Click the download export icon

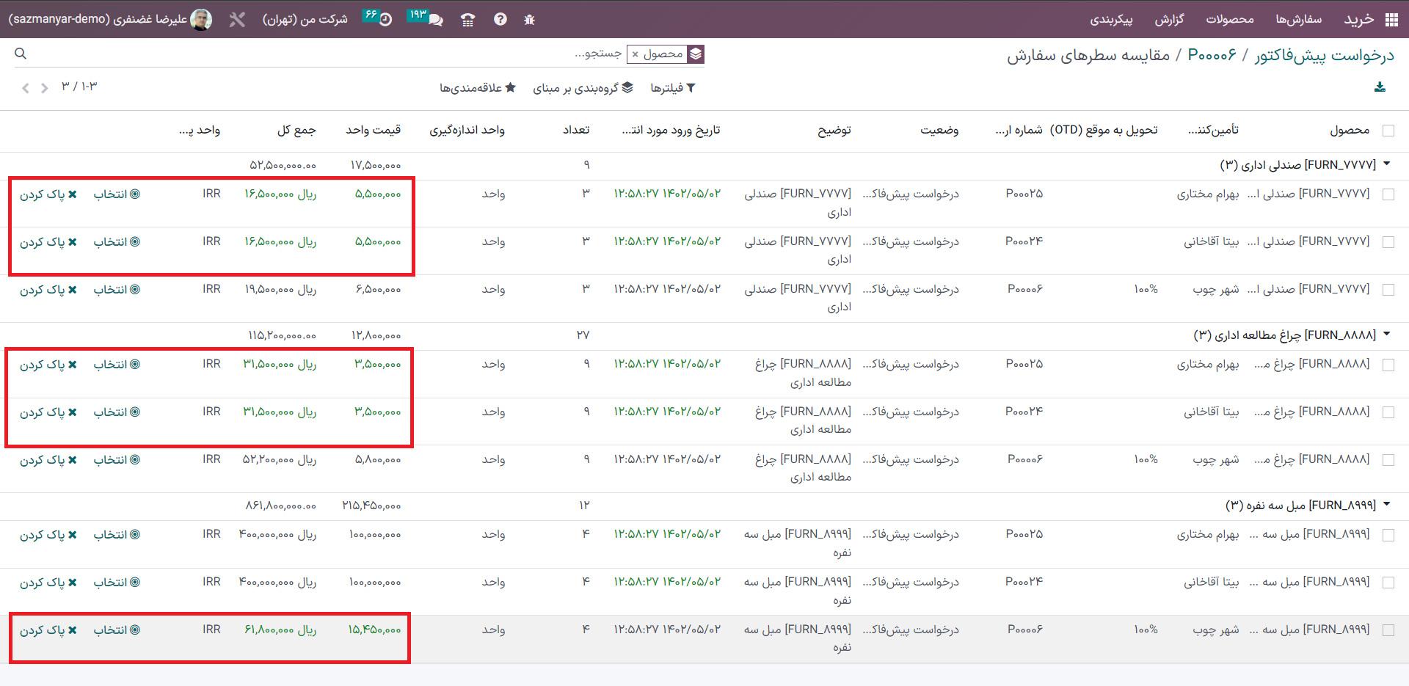1380,87
